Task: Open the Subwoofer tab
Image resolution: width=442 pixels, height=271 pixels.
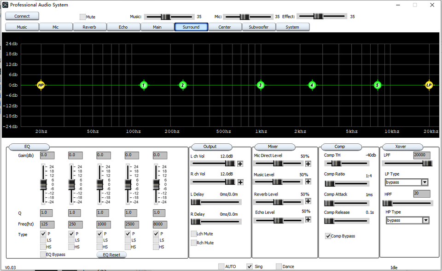Action: point(259,27)
